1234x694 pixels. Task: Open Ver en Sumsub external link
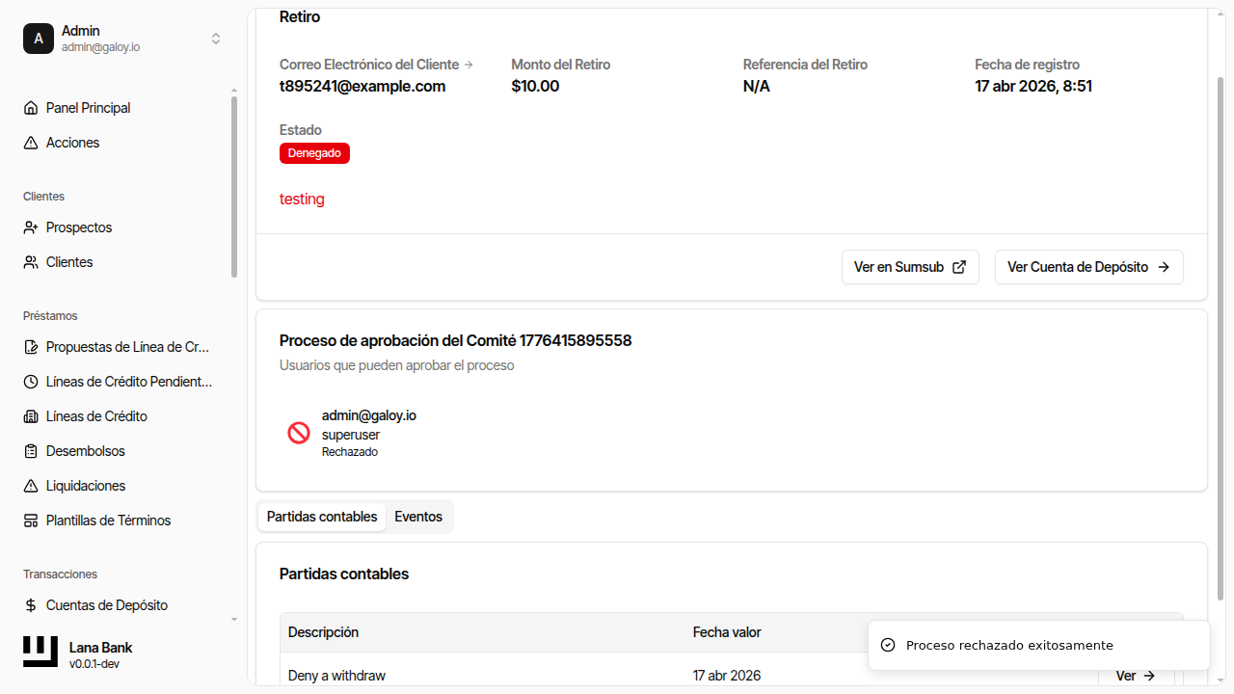[x=909, y=267]
